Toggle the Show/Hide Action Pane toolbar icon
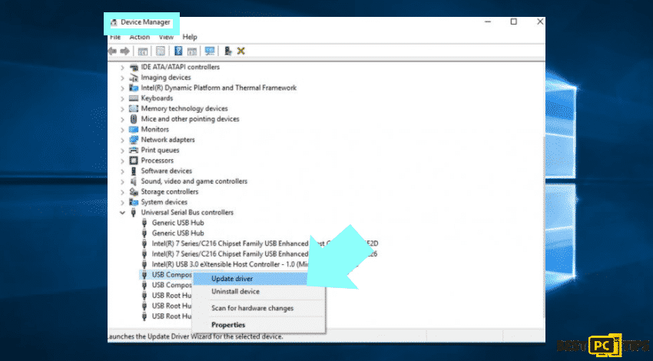 (x=192, y=51)
